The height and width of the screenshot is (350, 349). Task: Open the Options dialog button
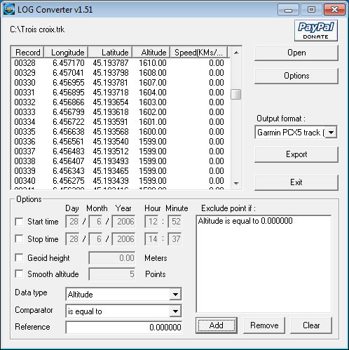click(x=296, y=76)
